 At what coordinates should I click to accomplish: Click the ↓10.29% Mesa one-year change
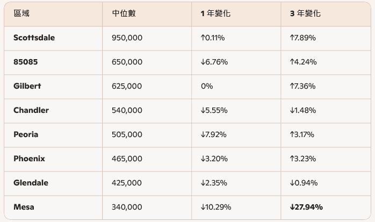(x=216, y=207)
